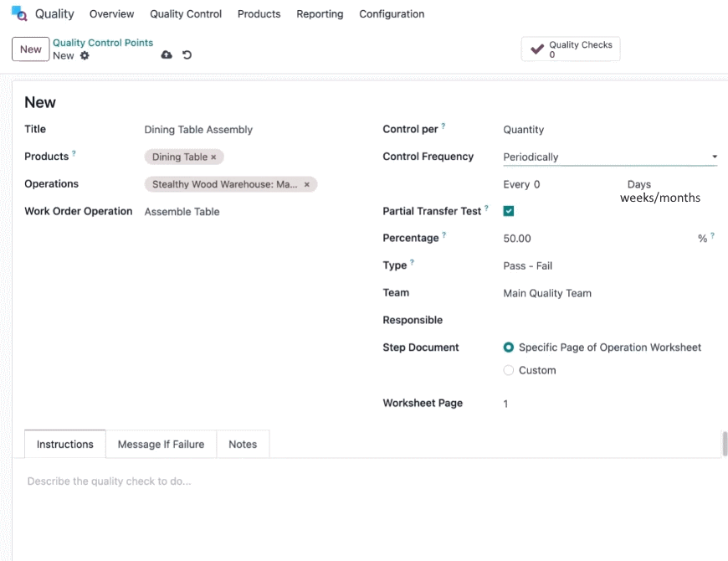Open the Configuration menu
This screenshot has height=561, width=728.
tap(392, 14)
